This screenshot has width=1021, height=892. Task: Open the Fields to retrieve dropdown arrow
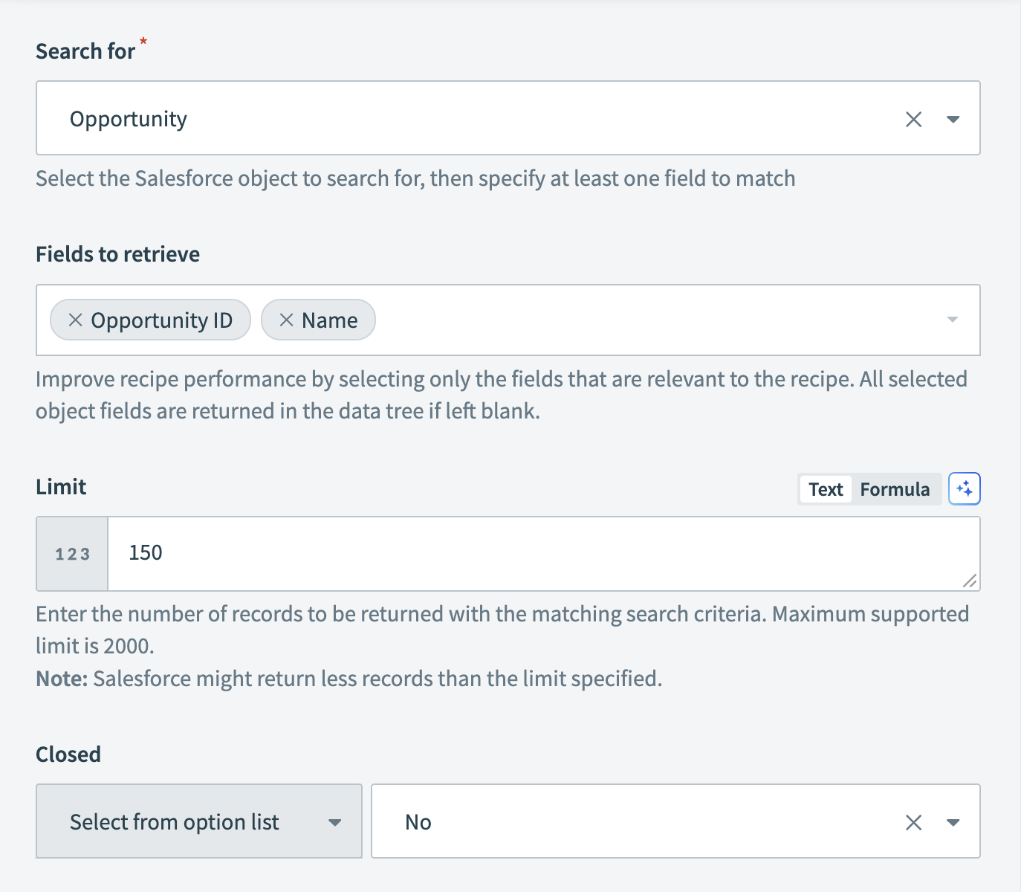pyautogui.click(x=952, y=320)
